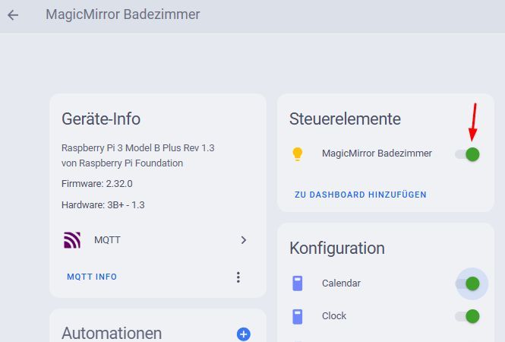Click the Konfiguration heading
This screenshot has height=342, width=505.
click(337, 249)
